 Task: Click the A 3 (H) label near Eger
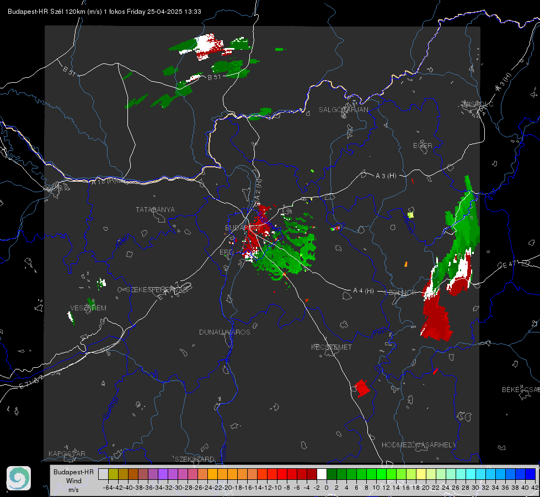point(386,176)
